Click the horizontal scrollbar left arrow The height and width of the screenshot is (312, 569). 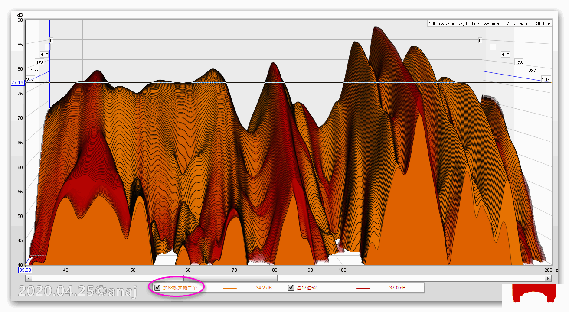click(x=28, y=278)
